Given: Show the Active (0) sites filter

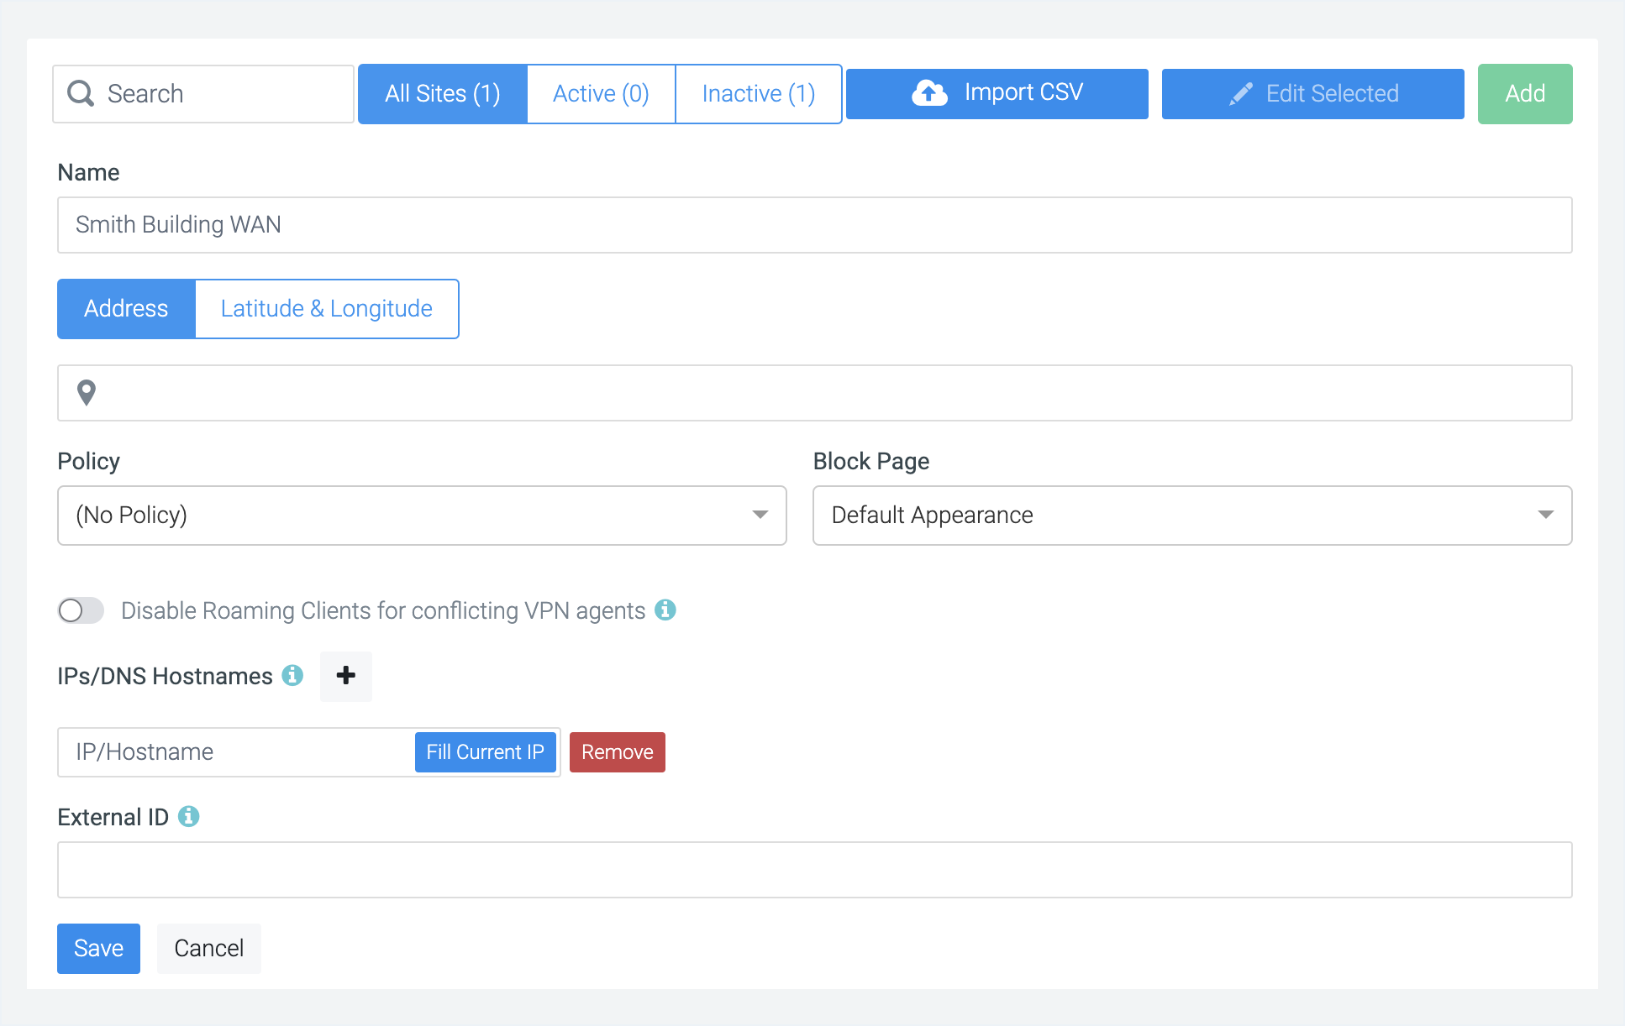Looking at the screenshot, I should [601, 94].
